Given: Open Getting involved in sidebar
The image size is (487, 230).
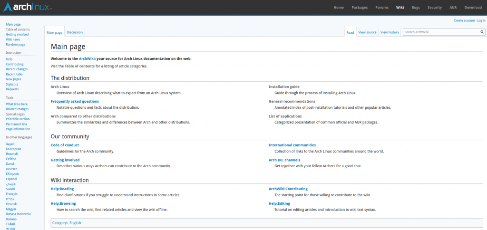Looking at the screenshot, I should pos(17,35).
